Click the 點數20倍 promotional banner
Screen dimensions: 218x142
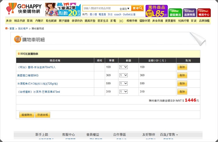[x=63, y=10]
